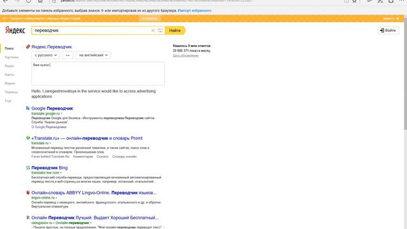The image size is (407, 229).
Task: Click the Переводчик Bing favicon
Action: [28, 168]
